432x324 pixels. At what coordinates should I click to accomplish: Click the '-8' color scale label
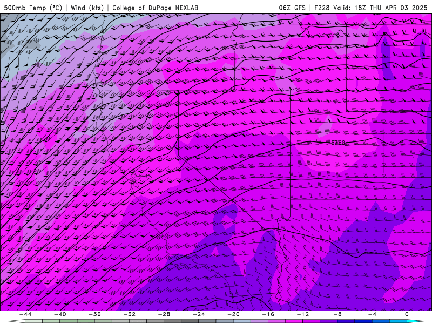click(338, 314)
